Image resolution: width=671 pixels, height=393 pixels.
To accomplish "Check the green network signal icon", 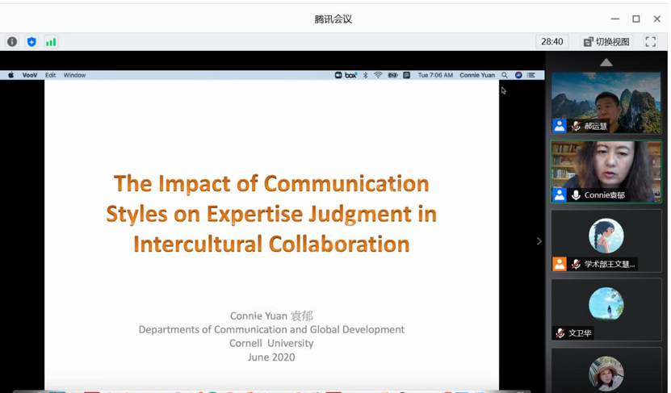I will click(x=51, y=42).
